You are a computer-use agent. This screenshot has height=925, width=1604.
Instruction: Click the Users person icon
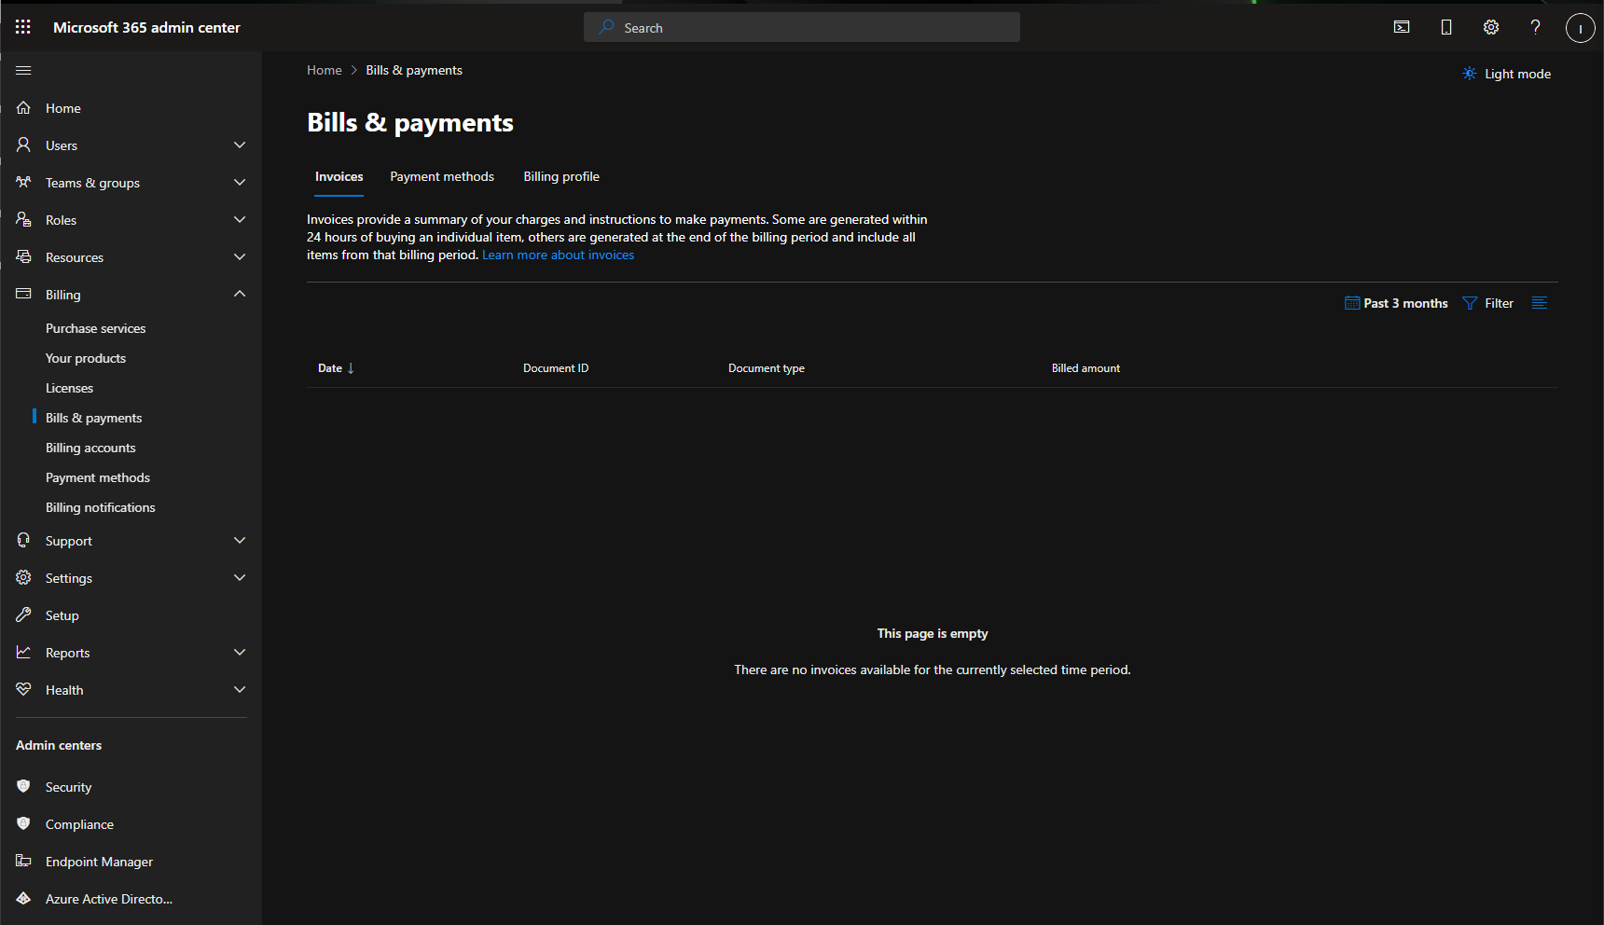coord(23,145)
